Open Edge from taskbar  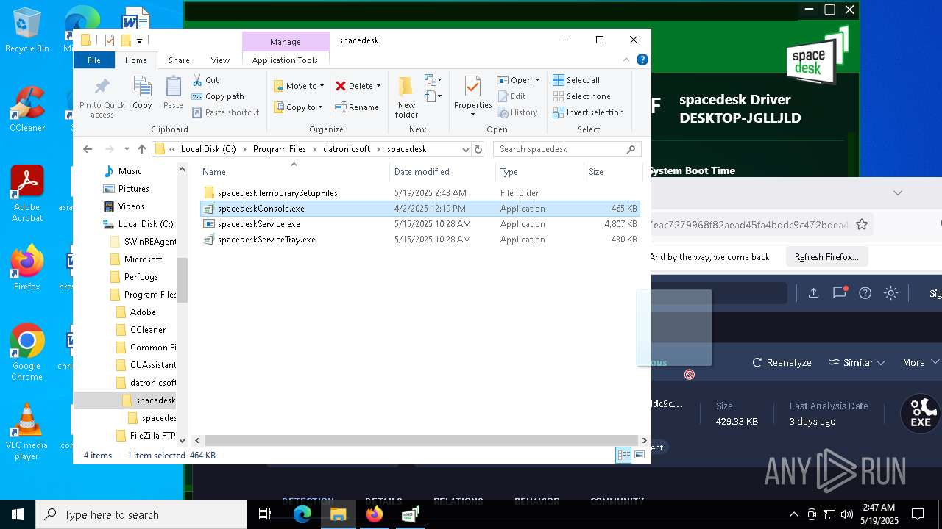click(302, 514)
